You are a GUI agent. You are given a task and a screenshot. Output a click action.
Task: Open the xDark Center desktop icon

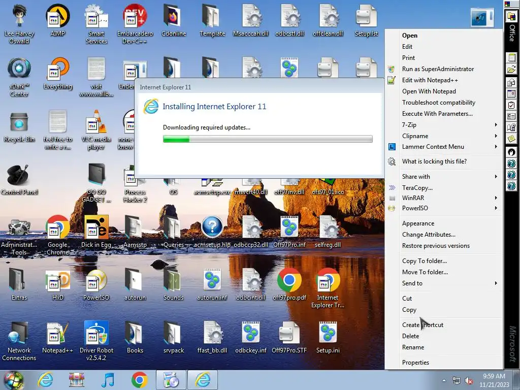[x=19, y=77]
